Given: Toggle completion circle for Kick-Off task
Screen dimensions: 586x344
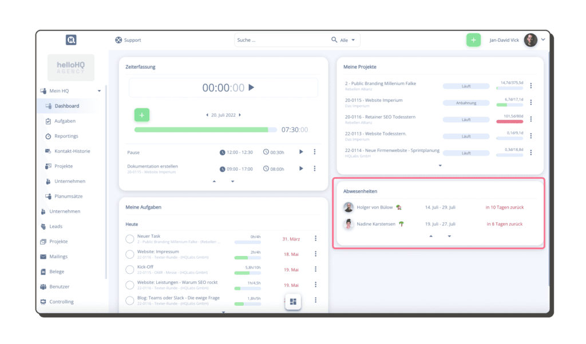Looking at the screenshot, I should coord(130,269).
